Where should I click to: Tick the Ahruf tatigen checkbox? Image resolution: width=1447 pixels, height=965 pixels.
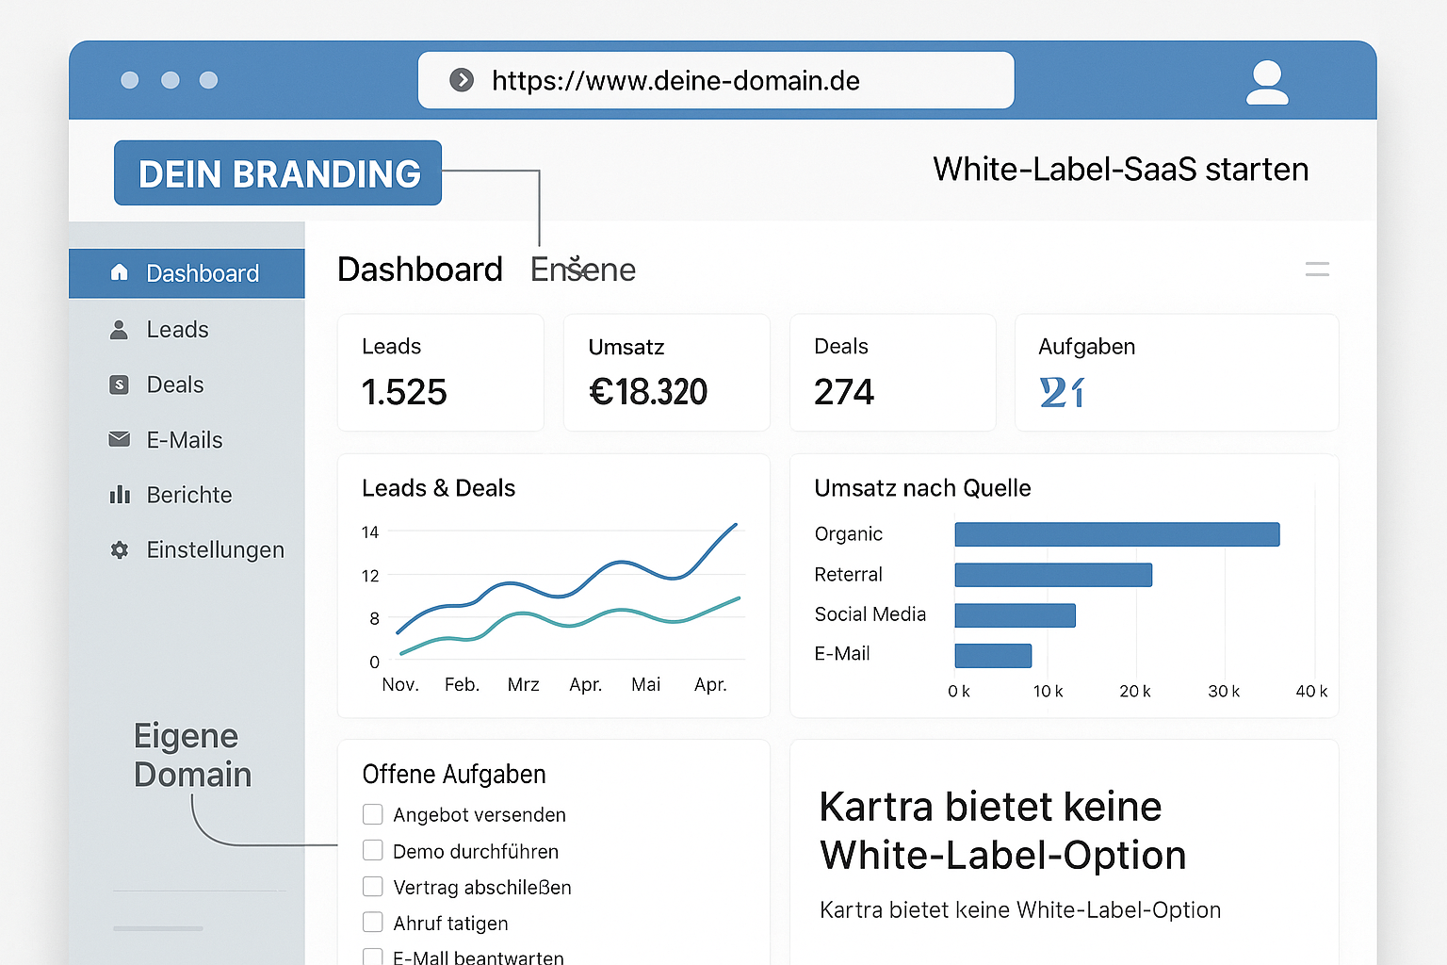373,923
